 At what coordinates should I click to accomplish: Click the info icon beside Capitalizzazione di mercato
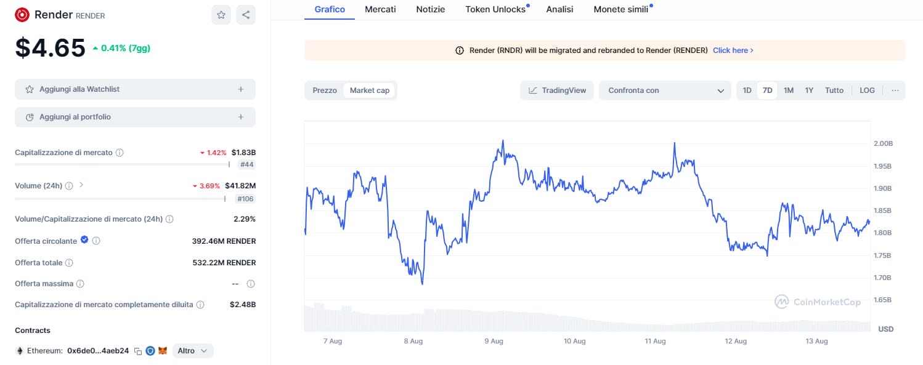pos(120,153)
